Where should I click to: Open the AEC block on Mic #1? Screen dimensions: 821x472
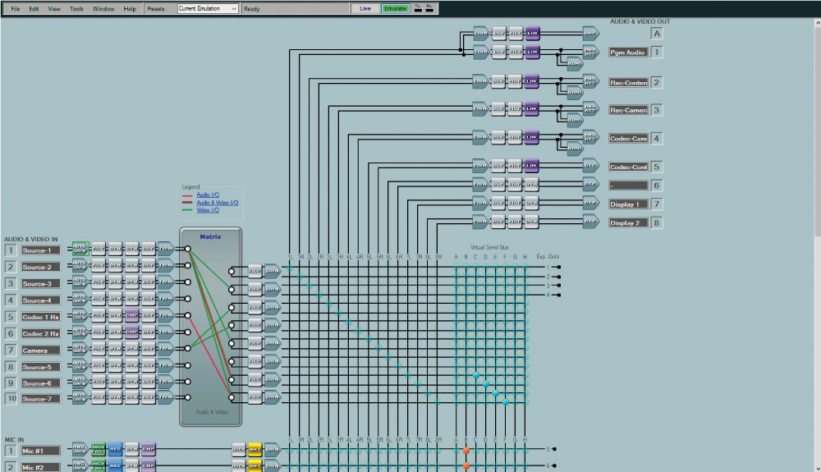tap(115, 449)
